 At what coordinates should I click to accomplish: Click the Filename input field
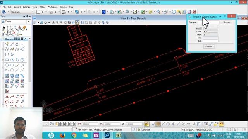[x=209, y=22]
